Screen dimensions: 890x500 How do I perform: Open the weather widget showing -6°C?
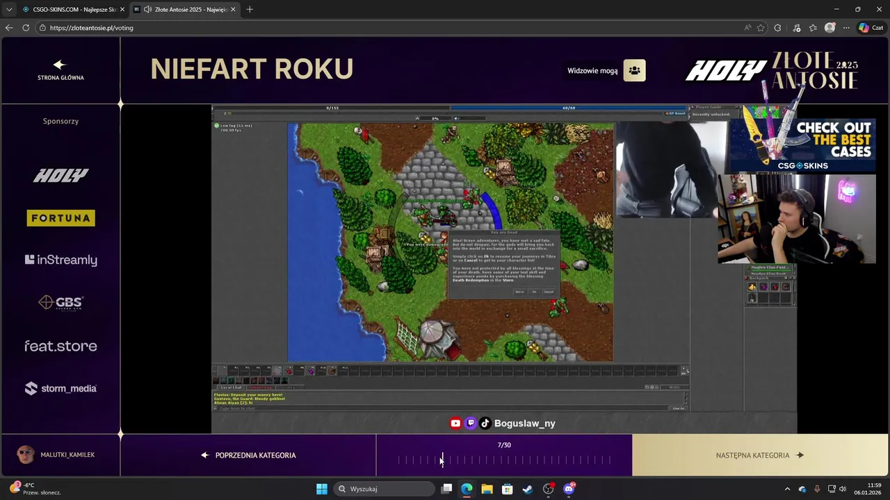36,489
